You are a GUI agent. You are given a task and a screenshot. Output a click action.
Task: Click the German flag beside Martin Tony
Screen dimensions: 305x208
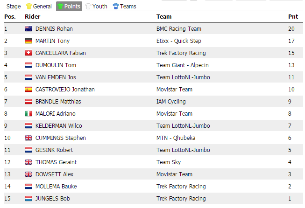[28, 41]
